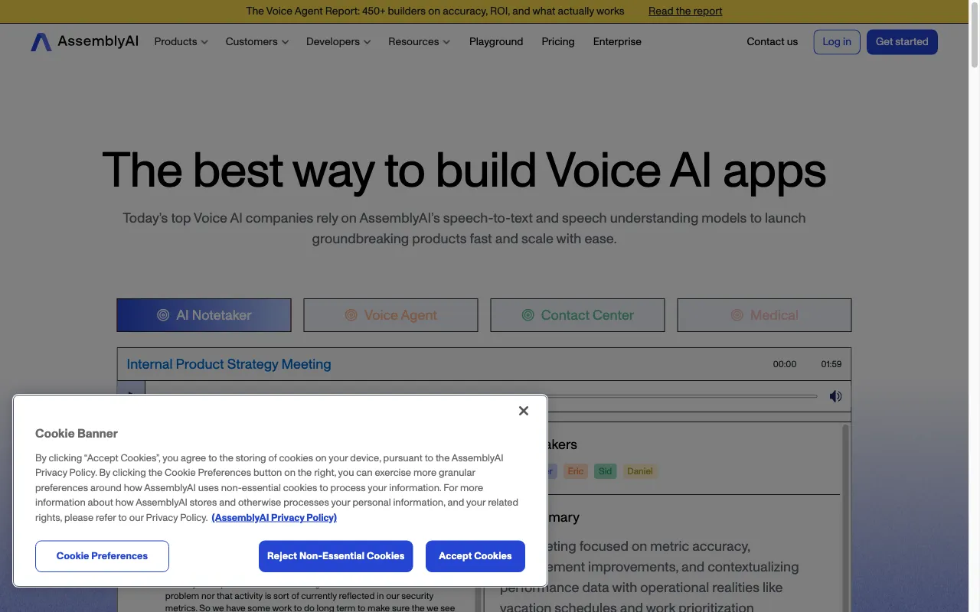
Task: Reject Non-Essential Cookies
Action: (335, 556)
